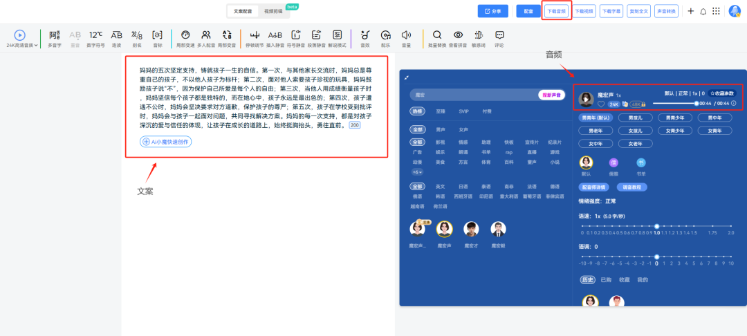Screen dimensions: 747x336
Task: Filter voices by 男声
Action: pyautogui.click(x=440, y=129)
